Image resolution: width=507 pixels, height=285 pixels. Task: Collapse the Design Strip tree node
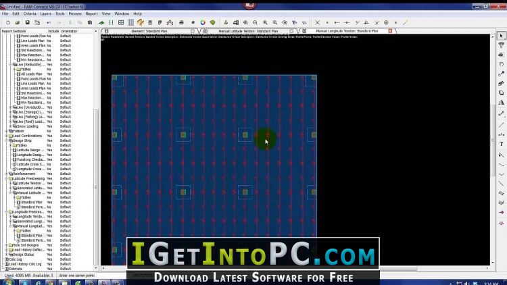(x=7, y=140)
